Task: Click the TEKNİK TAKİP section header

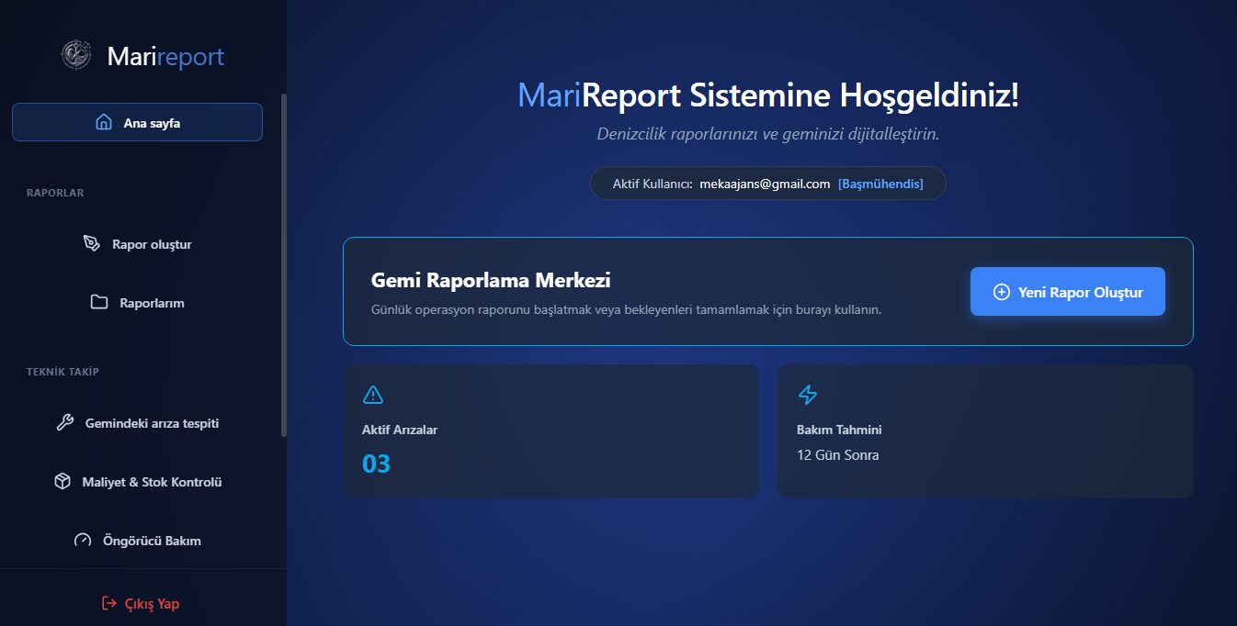Action: [62, 372]
